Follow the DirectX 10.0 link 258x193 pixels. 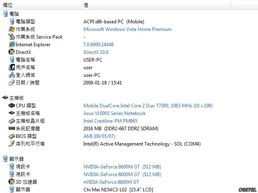click(x=96, y=52)
